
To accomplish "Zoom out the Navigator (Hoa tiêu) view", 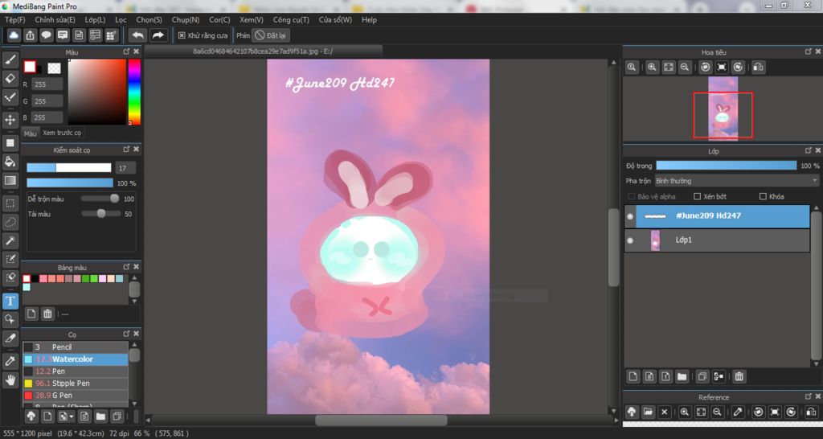I will [x=685, y=68].
